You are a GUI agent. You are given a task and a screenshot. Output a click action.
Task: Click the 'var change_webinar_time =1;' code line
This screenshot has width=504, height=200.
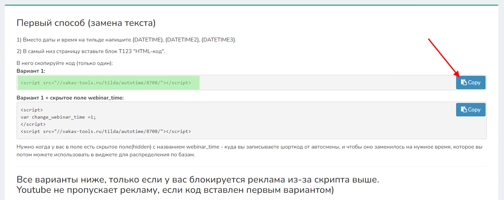coord(58,117)
